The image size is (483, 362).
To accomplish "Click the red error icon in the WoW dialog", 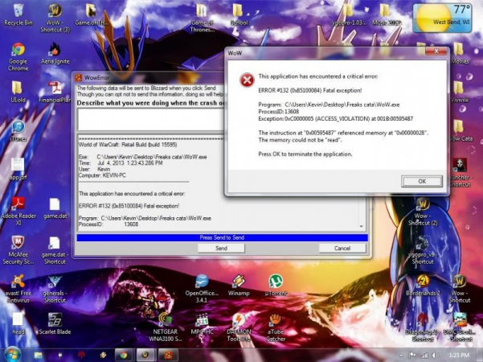I will click(247, 80).
